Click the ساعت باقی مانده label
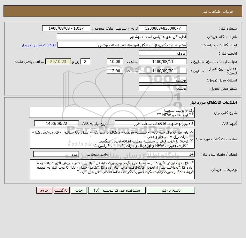This screenshot has height=238, width=246. point(29,62)
